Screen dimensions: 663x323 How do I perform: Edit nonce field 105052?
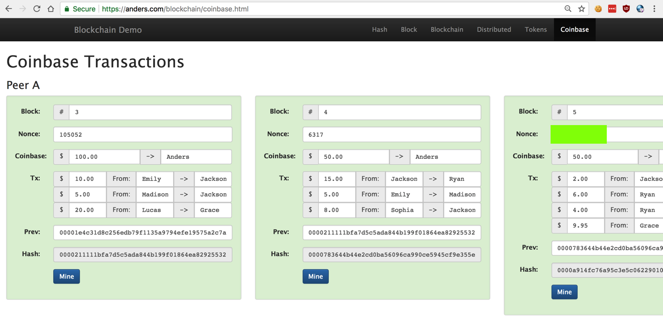[x=143, y=135]
